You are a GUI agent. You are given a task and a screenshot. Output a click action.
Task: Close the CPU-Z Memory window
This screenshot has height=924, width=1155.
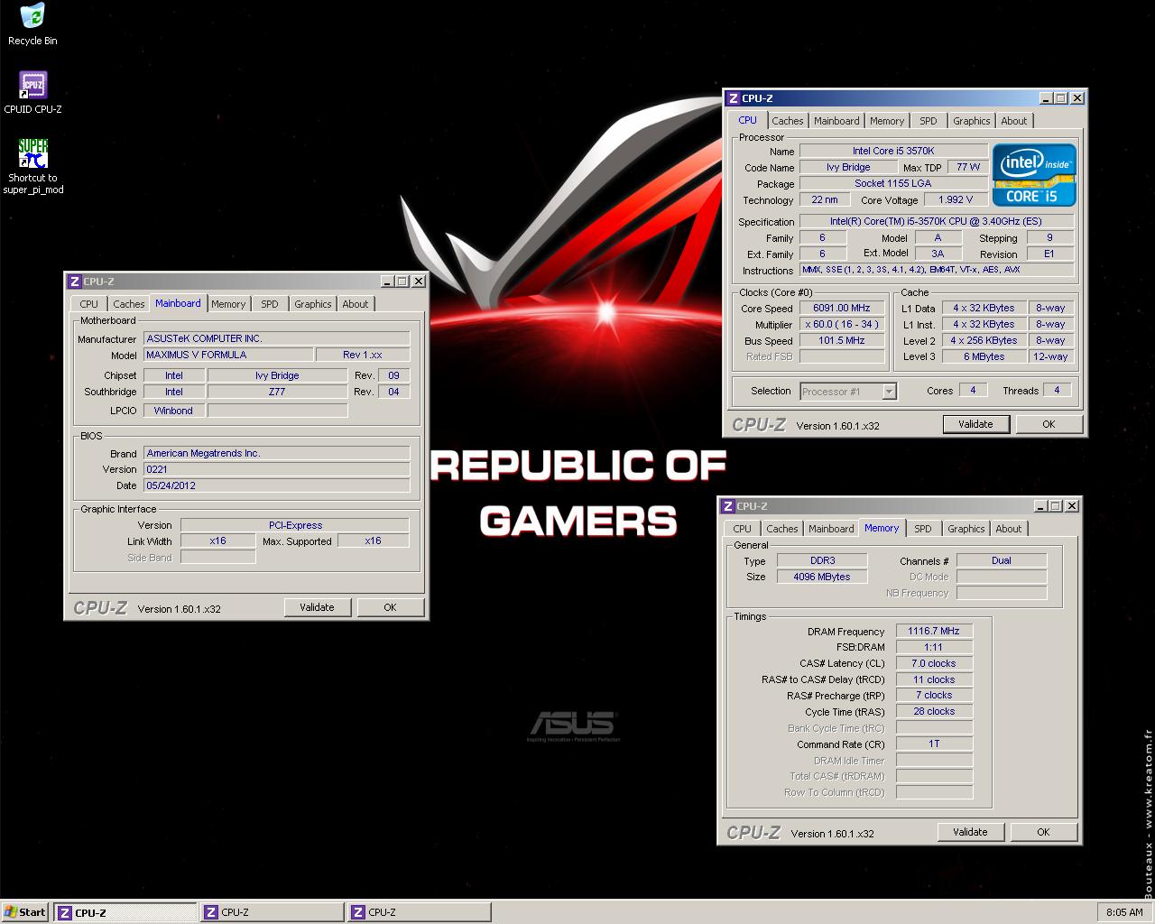coord(1072,506)
